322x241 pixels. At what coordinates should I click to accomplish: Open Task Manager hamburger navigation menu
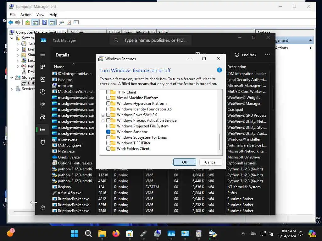43,55
